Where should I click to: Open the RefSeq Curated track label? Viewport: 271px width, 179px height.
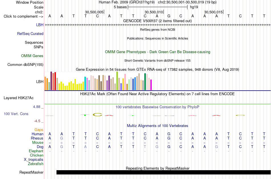tap(30, 34)
